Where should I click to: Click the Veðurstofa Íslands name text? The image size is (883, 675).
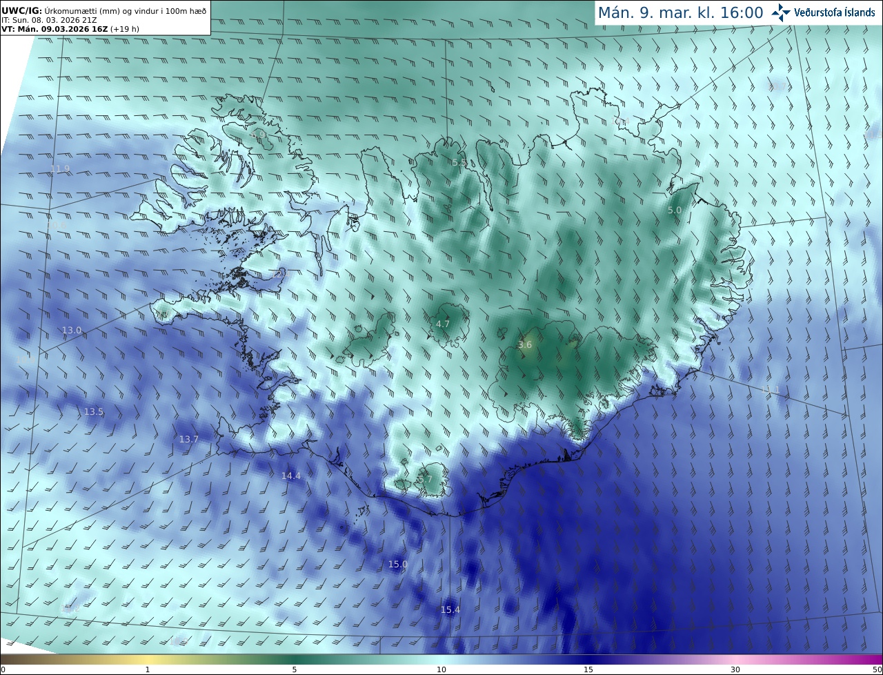tap(834, 12)
